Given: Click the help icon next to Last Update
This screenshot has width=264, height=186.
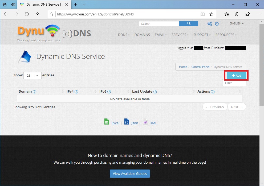Looking at the screenshot, I should tap(155, 92).
